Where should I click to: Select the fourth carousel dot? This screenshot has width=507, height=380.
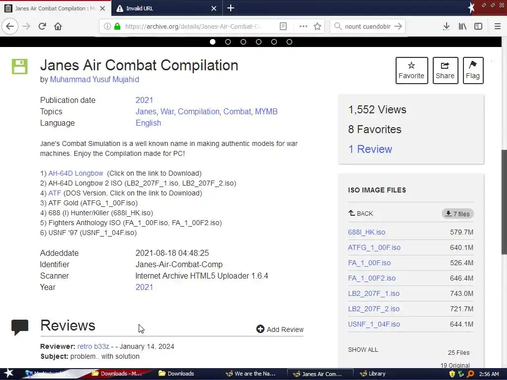click(x=258, y=42)
